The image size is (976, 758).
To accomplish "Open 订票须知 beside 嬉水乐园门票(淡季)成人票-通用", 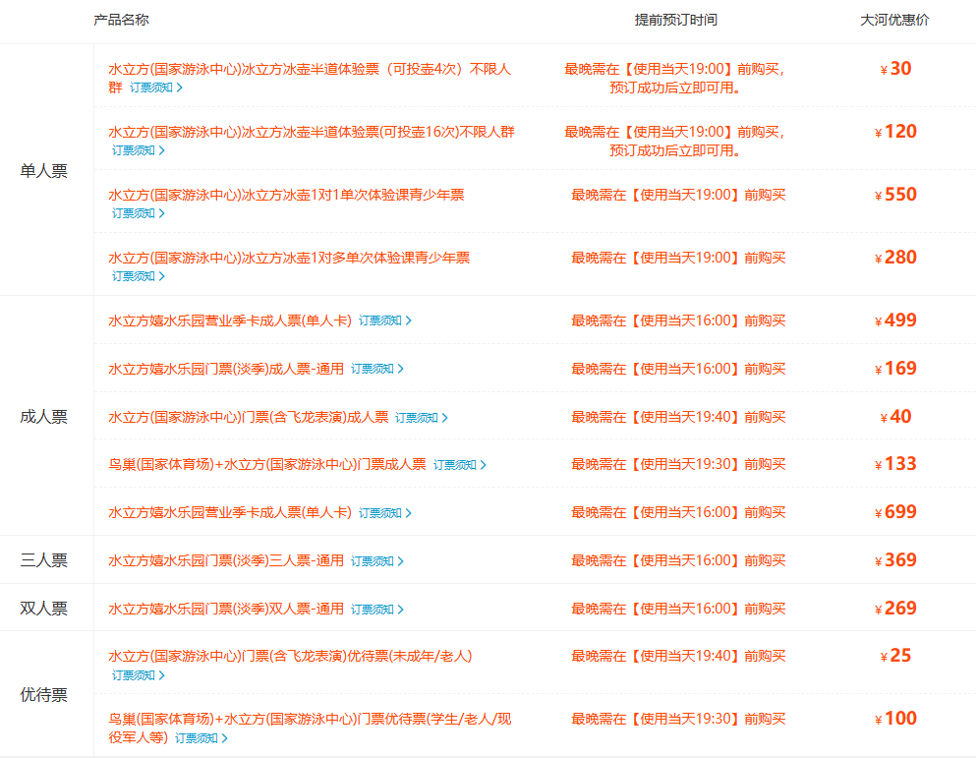I will point(377,370).
